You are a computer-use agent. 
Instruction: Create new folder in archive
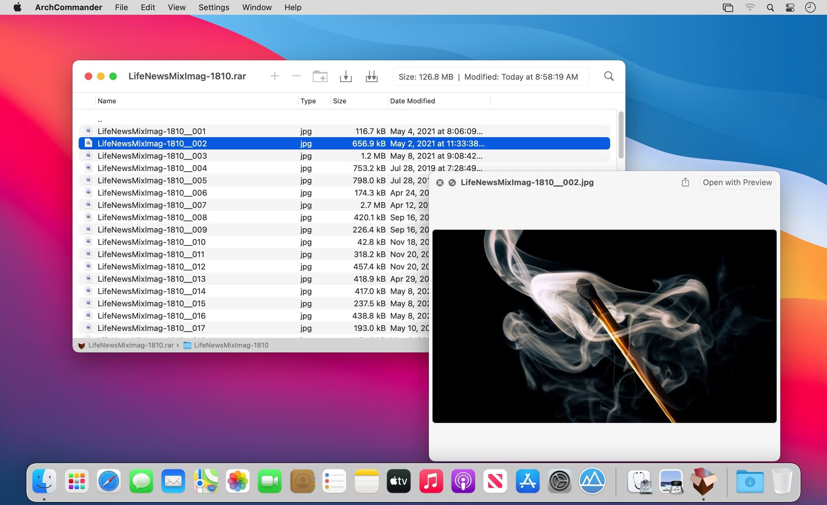pos(320,76)
